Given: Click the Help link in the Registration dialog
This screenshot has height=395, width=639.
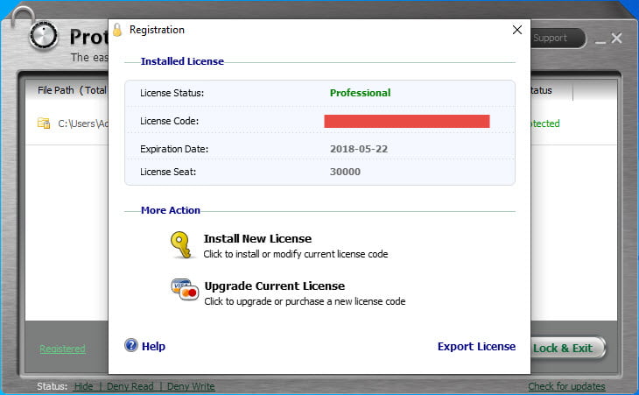Looking at the screenshot, I should tap(153, 346).
